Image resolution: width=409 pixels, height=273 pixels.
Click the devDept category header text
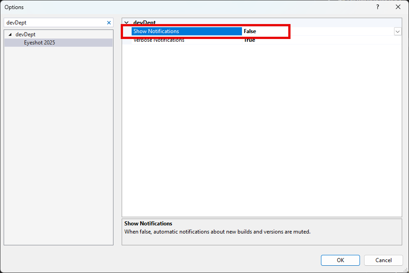[x=144, y=22]
